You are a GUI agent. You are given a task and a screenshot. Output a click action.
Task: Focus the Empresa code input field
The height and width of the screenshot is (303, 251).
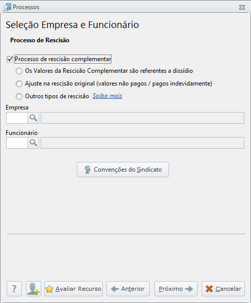click(x=17, y=118)
